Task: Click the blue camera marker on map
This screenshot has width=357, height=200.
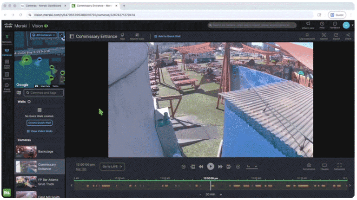Action: [x=40, y=60]
